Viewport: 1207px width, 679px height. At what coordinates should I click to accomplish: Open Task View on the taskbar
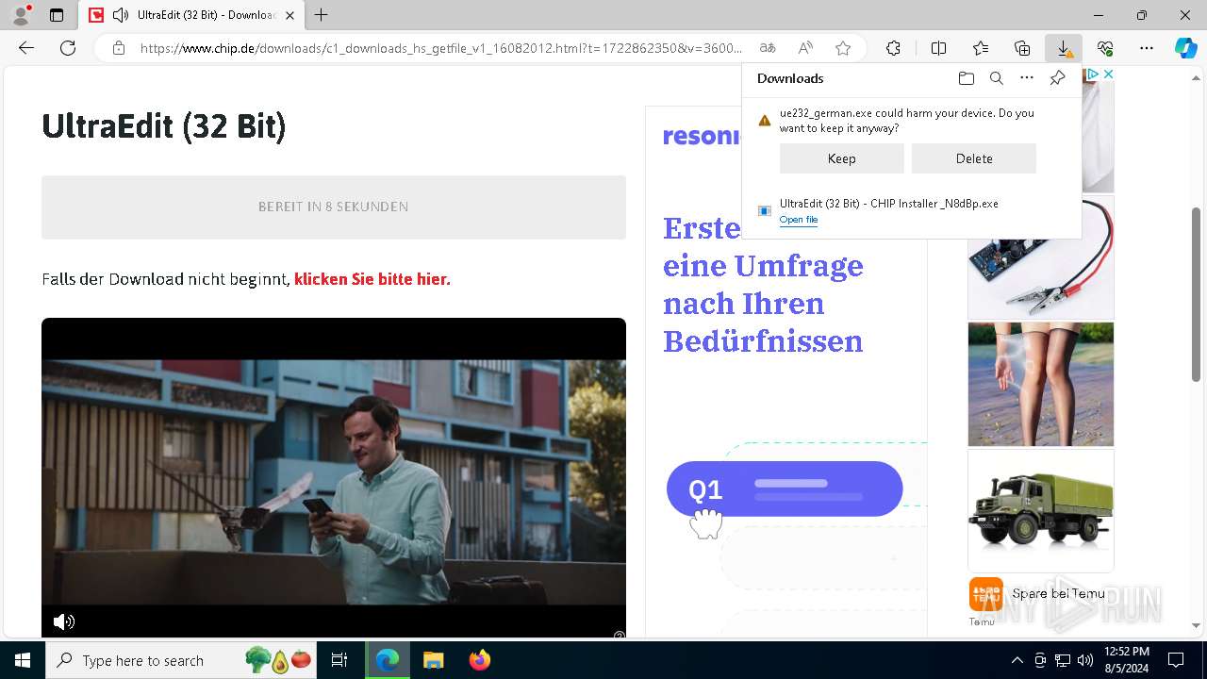tap(339, 660)
